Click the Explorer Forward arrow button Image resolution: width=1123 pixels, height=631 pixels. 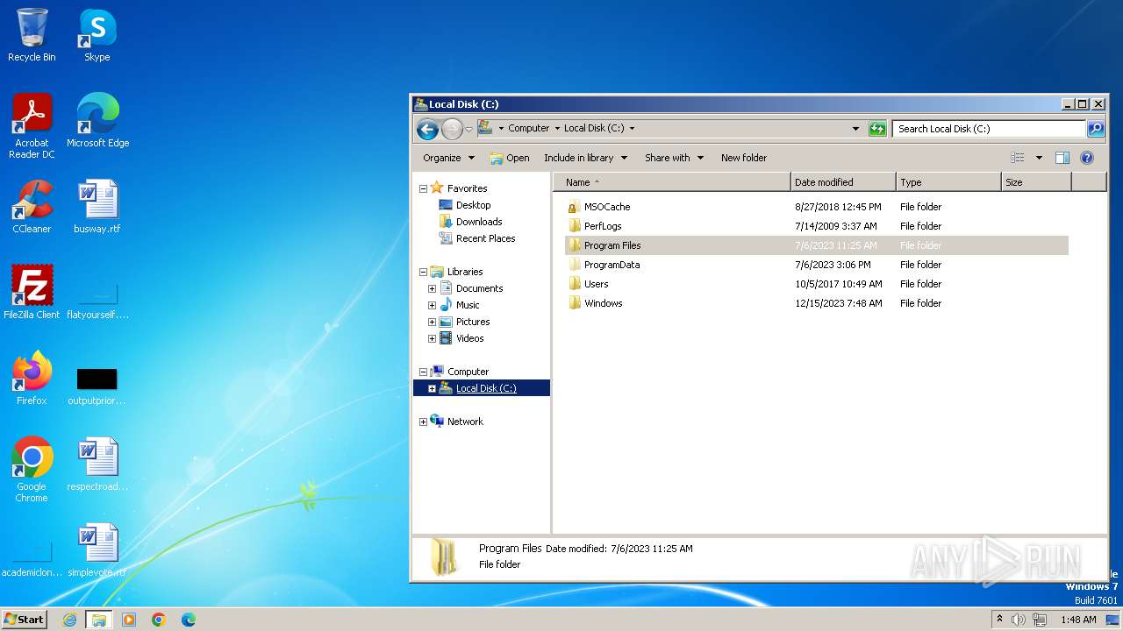(452, 129)
